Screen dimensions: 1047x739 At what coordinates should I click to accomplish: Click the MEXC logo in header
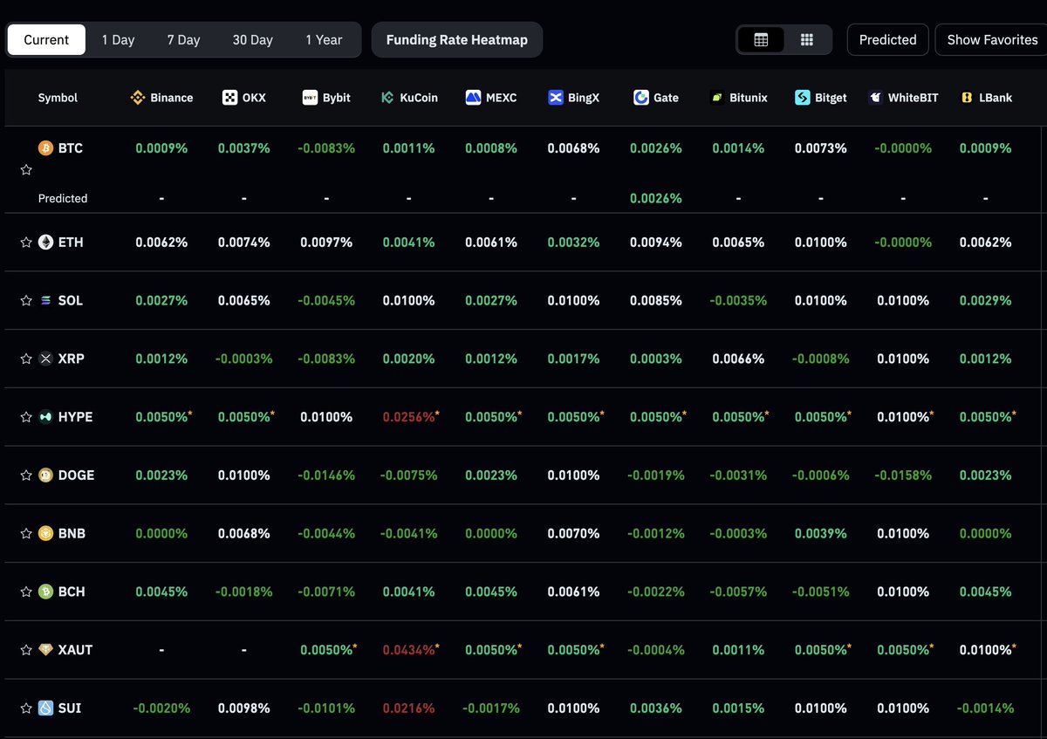coord(473,98)
